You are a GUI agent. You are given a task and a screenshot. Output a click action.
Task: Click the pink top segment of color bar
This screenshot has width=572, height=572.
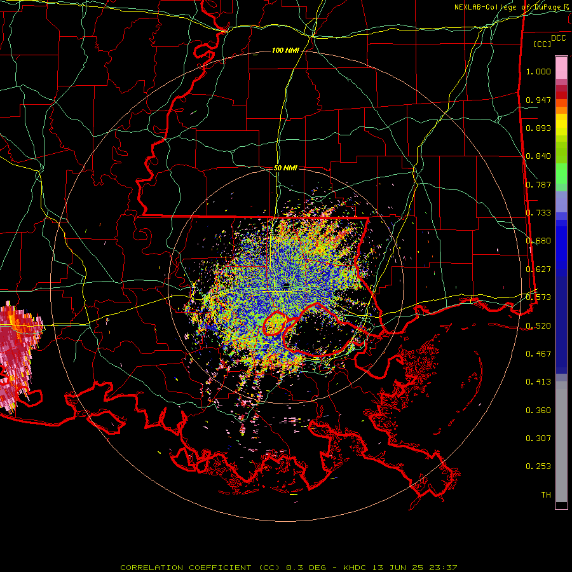[x=561, y=68]
